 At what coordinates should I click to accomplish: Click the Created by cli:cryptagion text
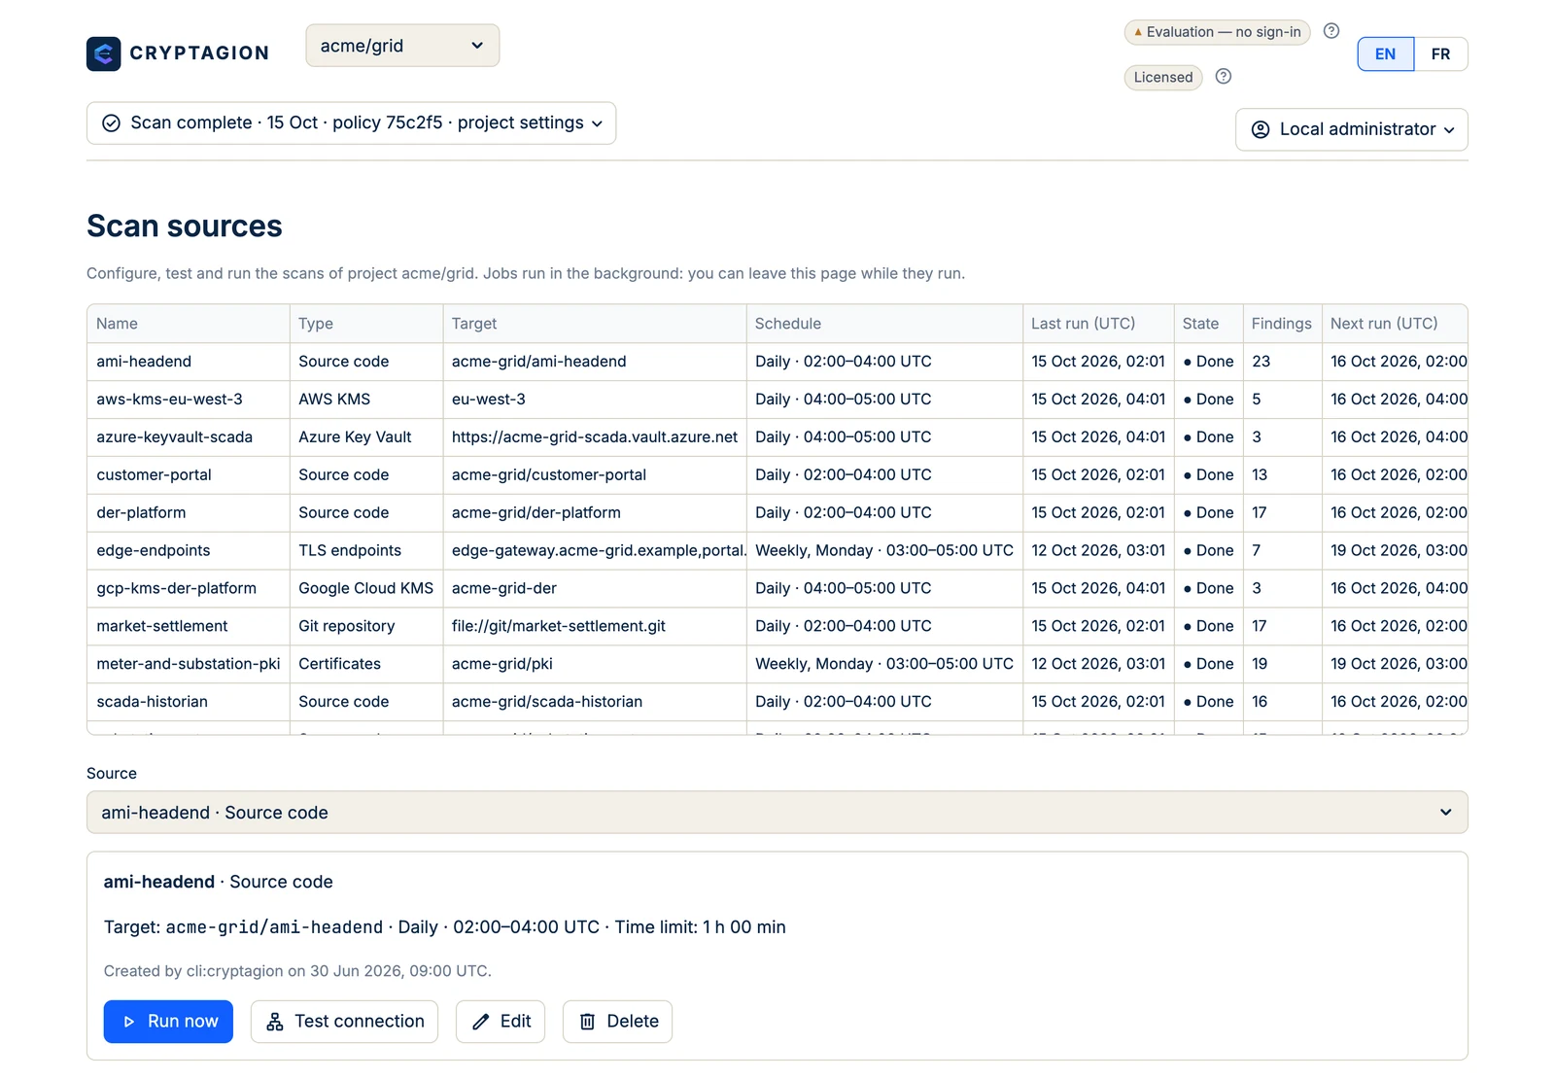(x=297, y=971)
